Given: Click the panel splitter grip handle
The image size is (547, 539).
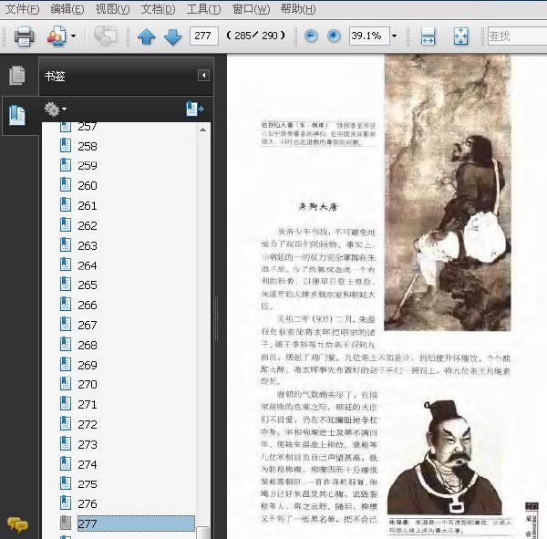Looking at the screenshot, I should point(217,318).
